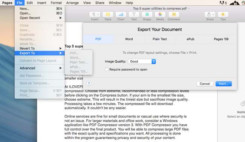Click the Media toolbar icon

pyautogui.click(x=160, y=15)
